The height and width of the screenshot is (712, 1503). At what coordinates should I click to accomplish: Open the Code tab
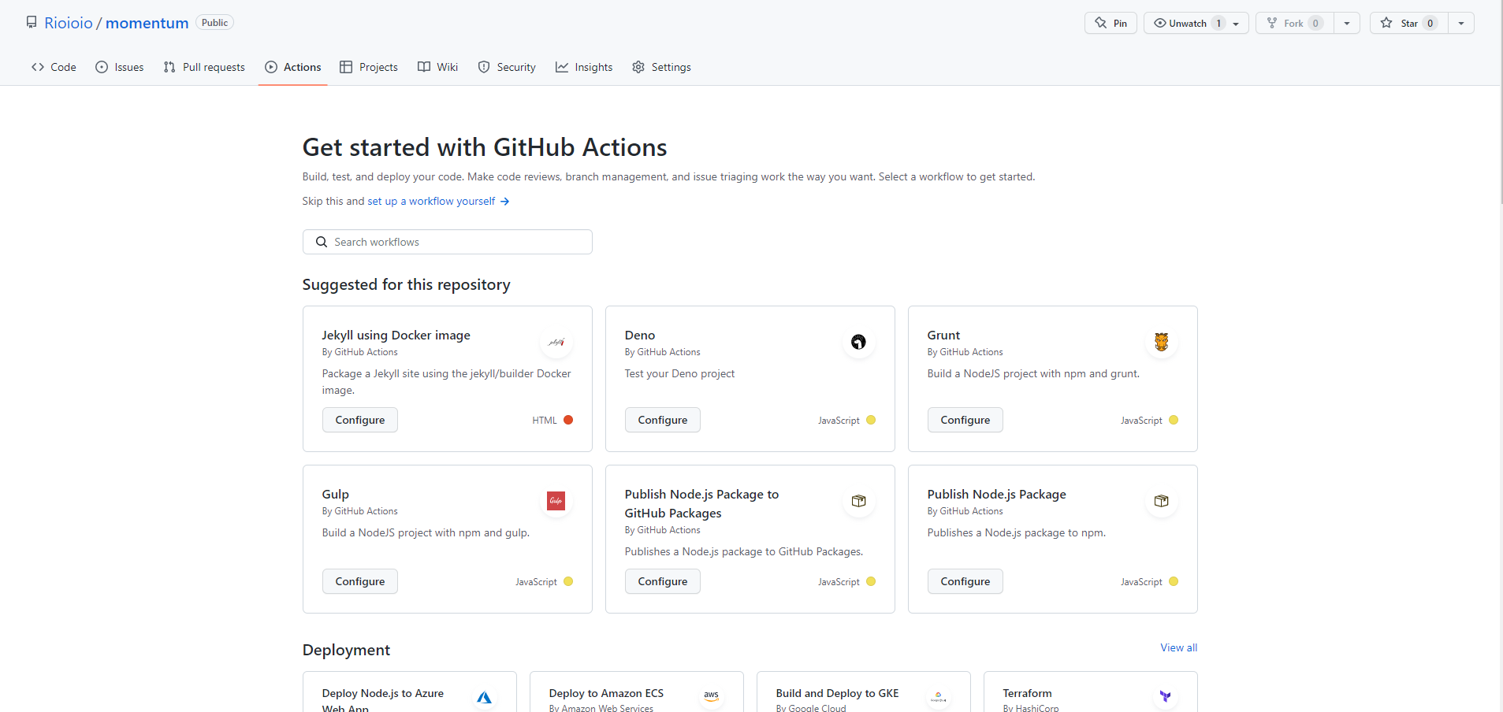tap(54, 67)
